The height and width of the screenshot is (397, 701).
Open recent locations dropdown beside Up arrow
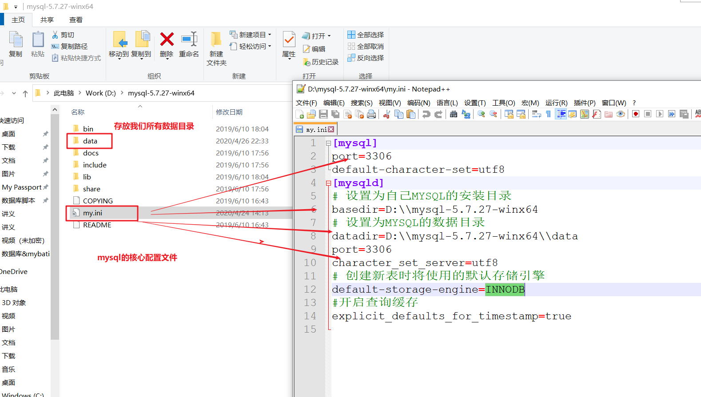[x=14, y=93]
